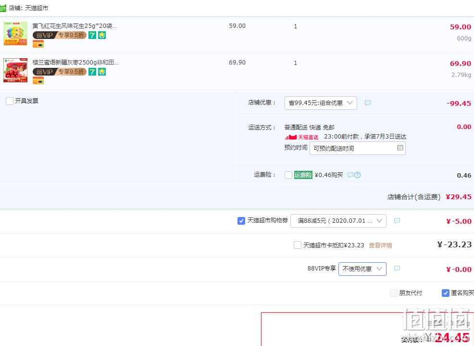This screenshot has height=346, width=474.
Task: Click the 7-day return icon for 楼兰蜜语灰枣
Action: click(x=92, y=72)
